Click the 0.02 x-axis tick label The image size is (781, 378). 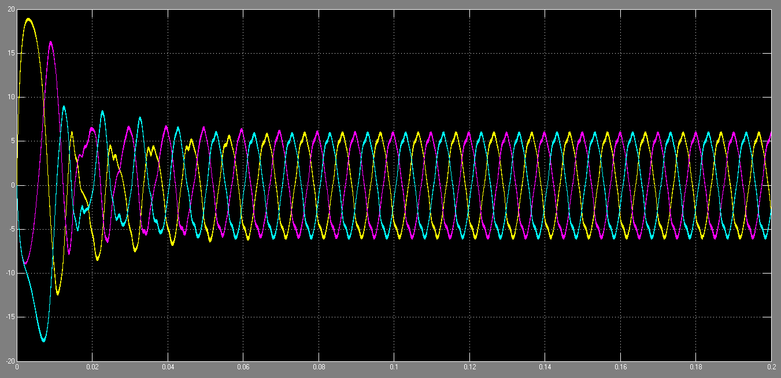(92, 366)
